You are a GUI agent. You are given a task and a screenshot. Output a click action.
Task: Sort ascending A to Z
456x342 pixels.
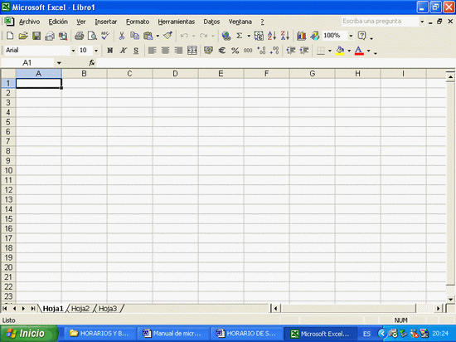(x=272, y=36)
